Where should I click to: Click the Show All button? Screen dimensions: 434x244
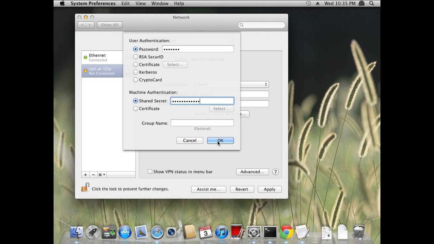coord(110,25)
